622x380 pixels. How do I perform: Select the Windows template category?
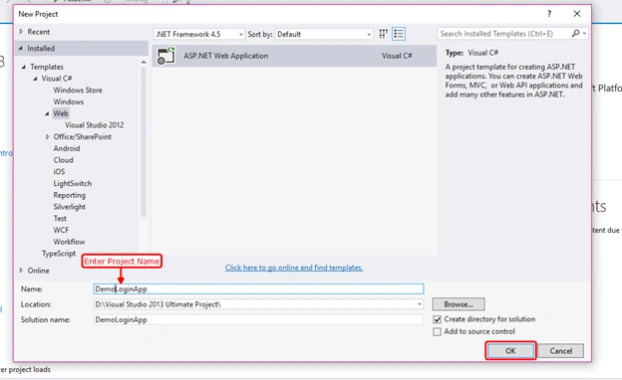[69, 101]
